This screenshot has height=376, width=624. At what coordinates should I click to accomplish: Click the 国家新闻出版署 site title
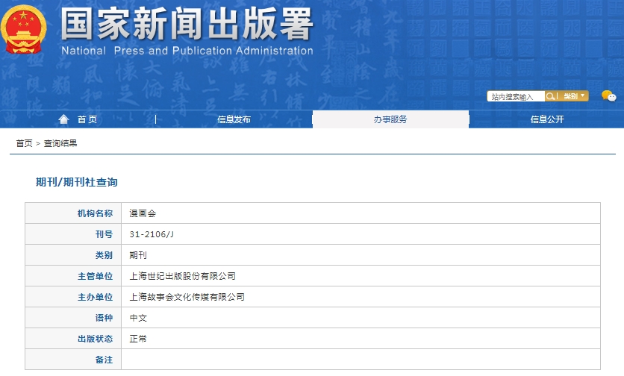[x=187, y=25]
